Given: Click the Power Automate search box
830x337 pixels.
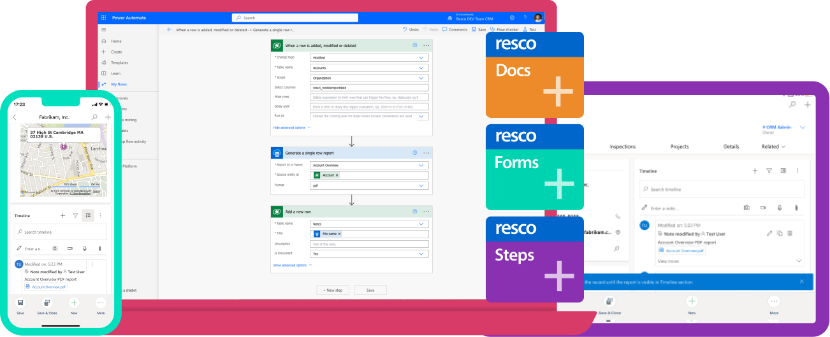Looking at the screenshot, I should point(295,18).
